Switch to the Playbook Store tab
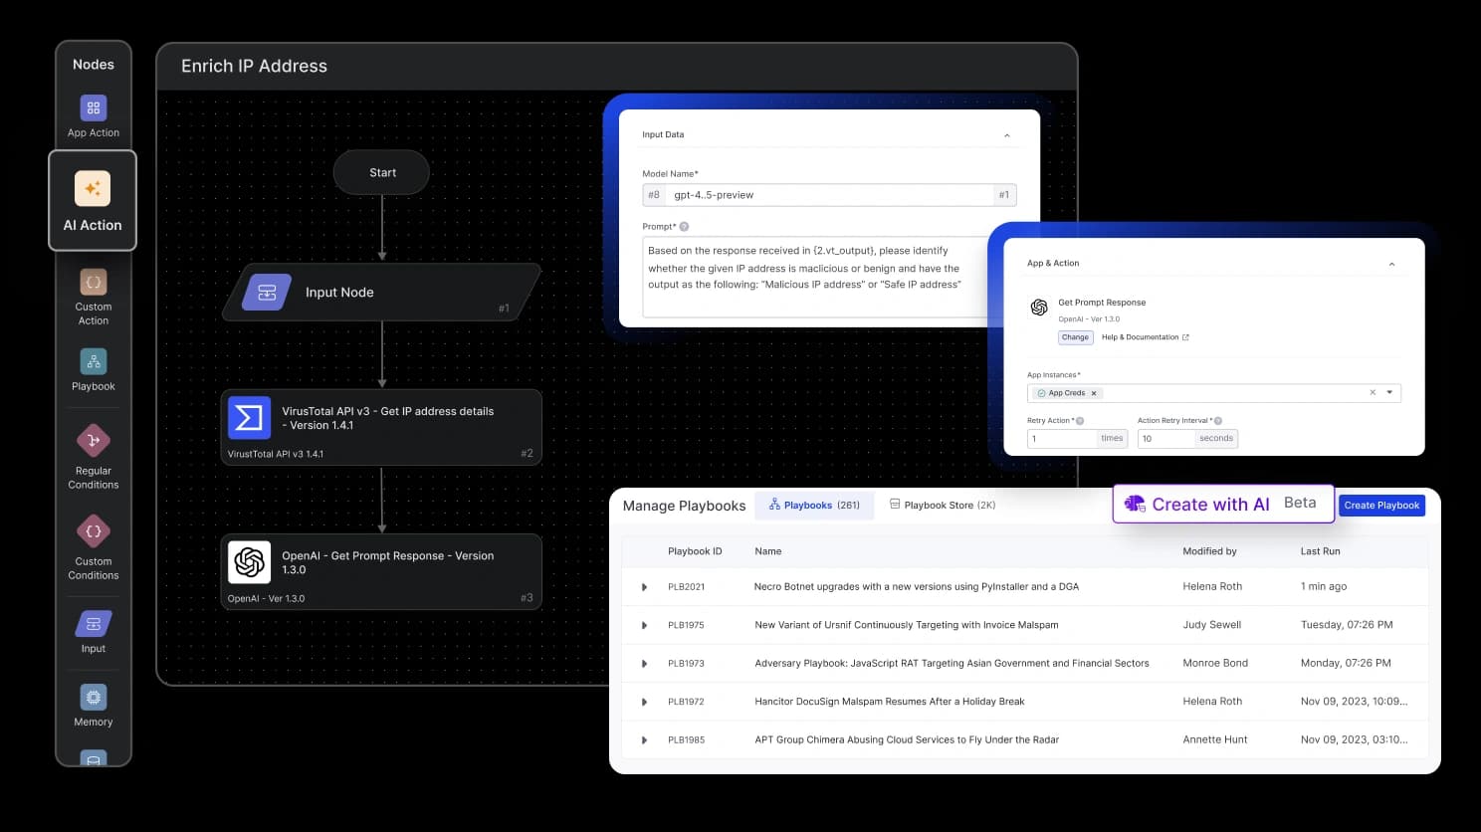Image resolution: width=1481 pixels, height=832 pixels. click(943, 506)
